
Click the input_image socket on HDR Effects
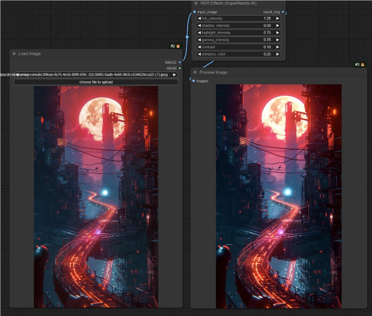tap(194, 12)
